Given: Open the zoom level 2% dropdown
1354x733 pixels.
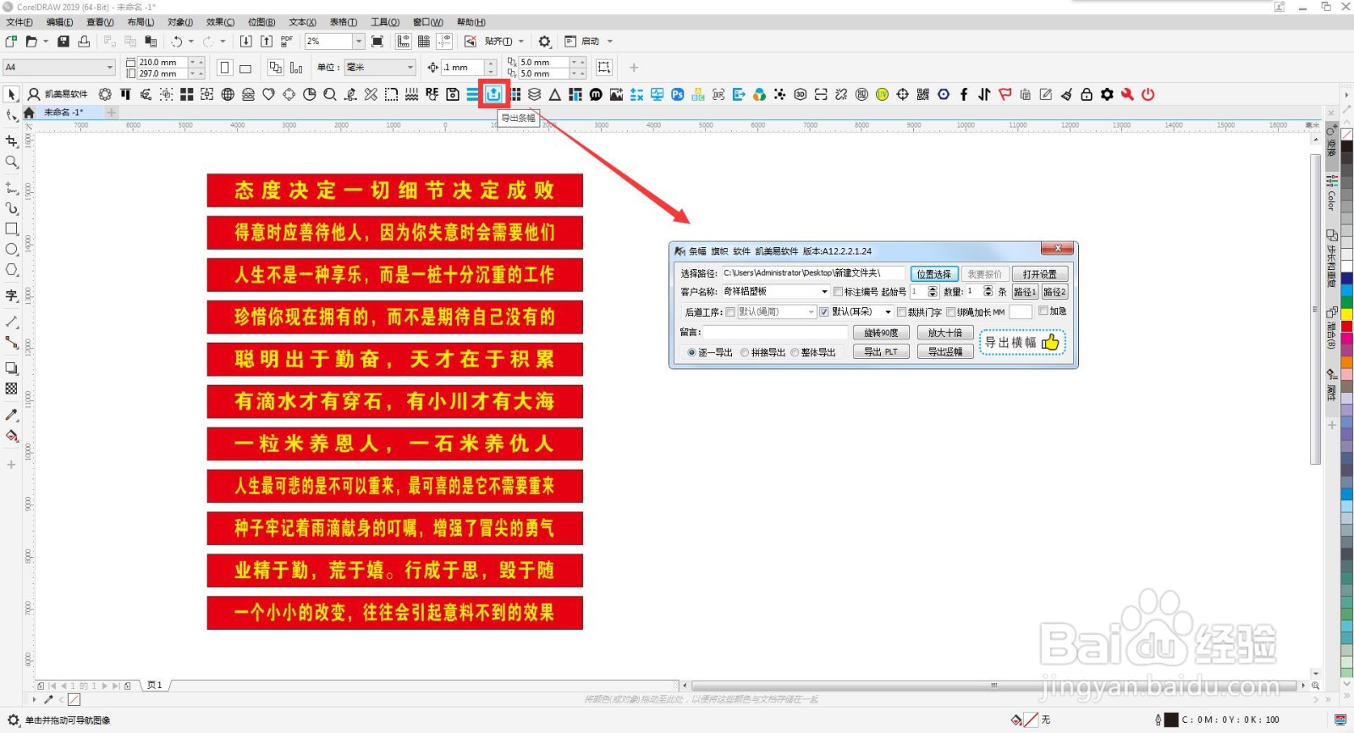Looking at the screenshot, I should click(x=358, y=41).
